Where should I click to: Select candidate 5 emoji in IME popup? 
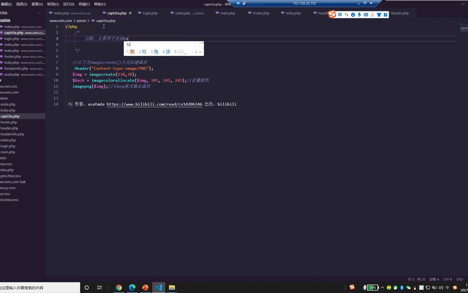pyautogui.click(x=180, y=52)
